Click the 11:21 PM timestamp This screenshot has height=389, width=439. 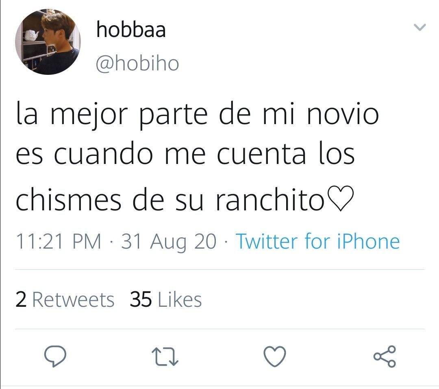click(x=59, y=241)
